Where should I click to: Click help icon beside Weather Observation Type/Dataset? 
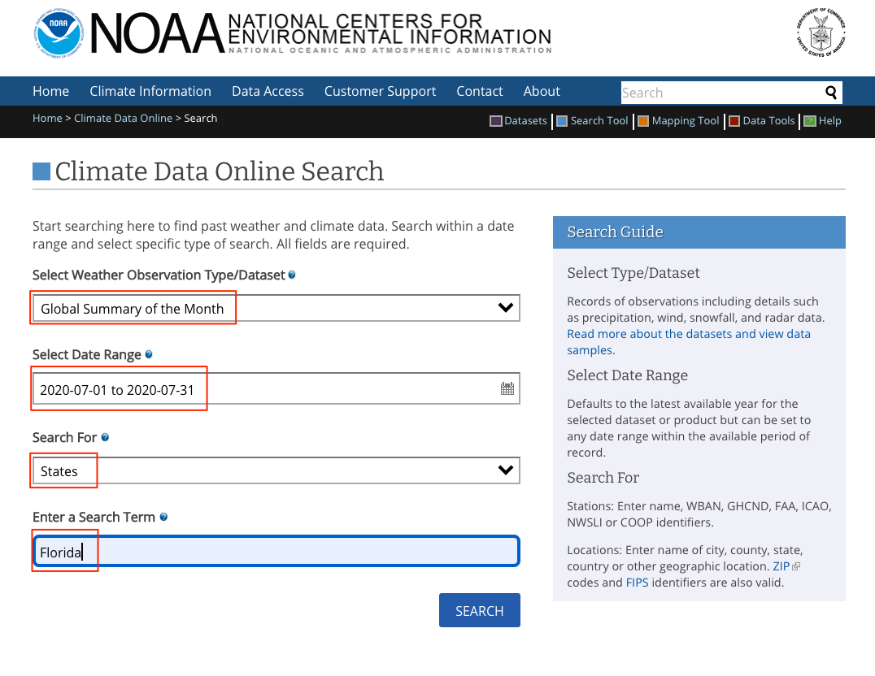pos(292,275)
